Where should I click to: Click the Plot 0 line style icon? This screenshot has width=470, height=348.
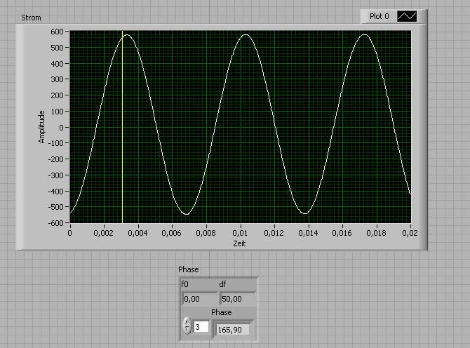click(x=407, y=16)
